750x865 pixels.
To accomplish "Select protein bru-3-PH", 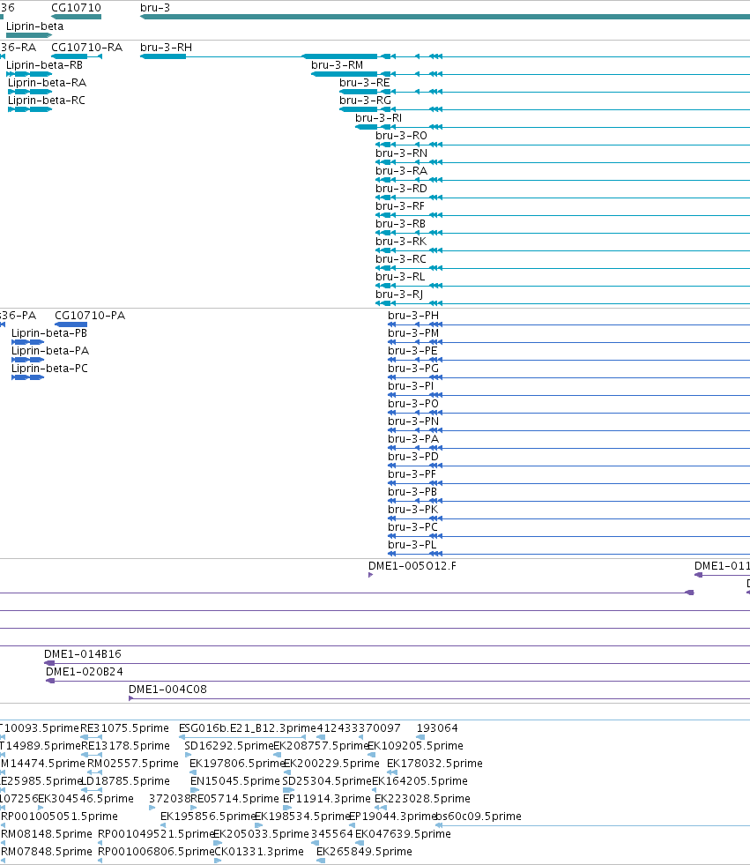I will [413, 316].
